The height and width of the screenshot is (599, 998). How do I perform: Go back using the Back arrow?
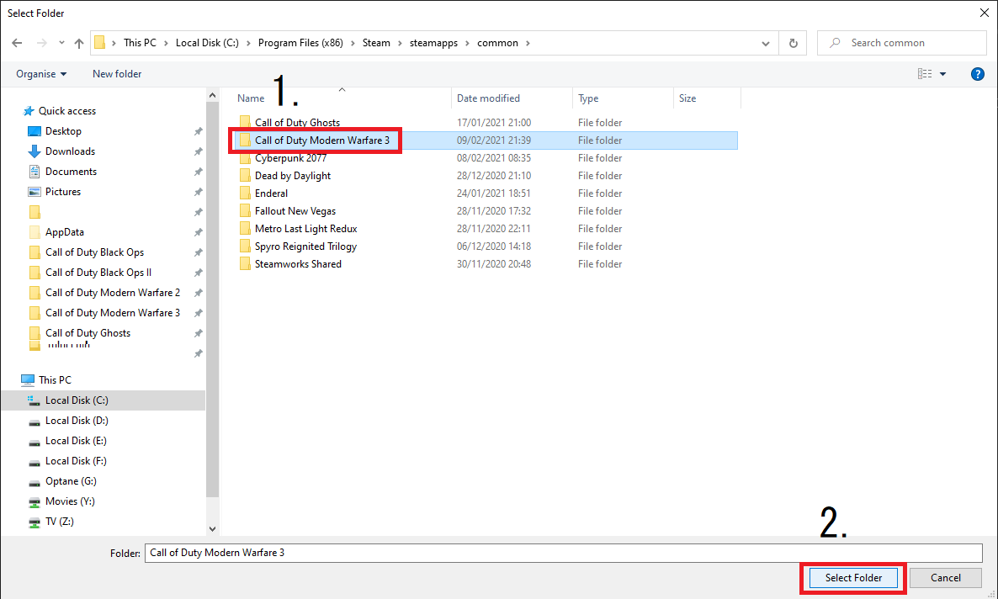[x=17, y=43]
